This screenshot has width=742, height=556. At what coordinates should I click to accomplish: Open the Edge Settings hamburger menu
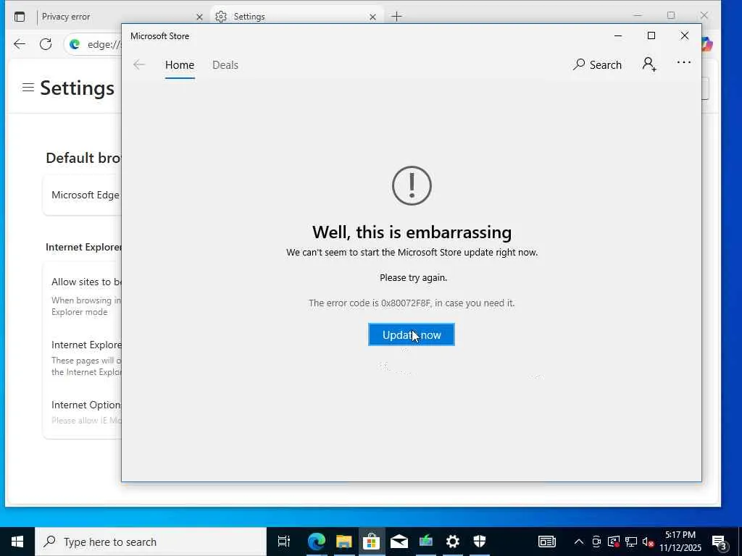(x=28, y=88)
